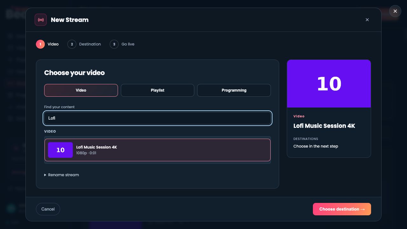The height and width of the screenshot is (229, 407).
Task: Cancel the new stream setup
Action: point(48,209)
